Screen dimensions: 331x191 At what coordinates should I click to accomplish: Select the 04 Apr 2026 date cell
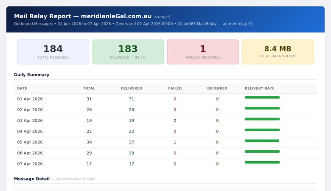pyautogui.click(x=30, y=131)
